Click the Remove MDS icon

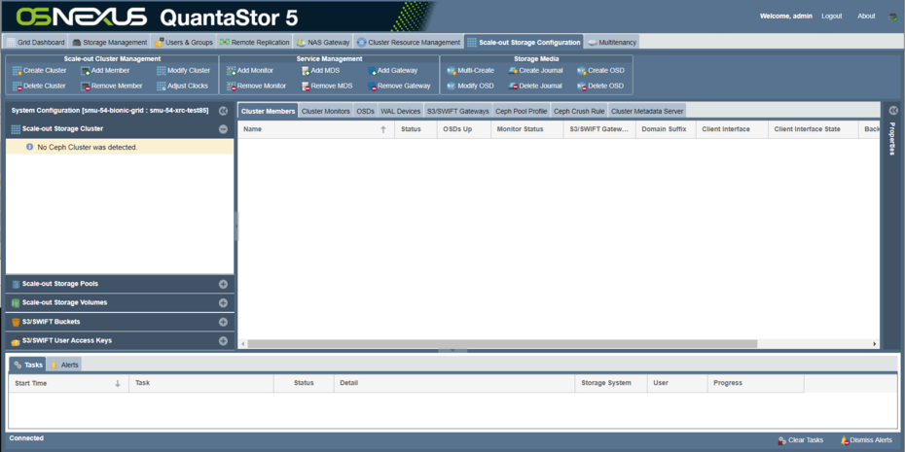click(x=306, y=87)
